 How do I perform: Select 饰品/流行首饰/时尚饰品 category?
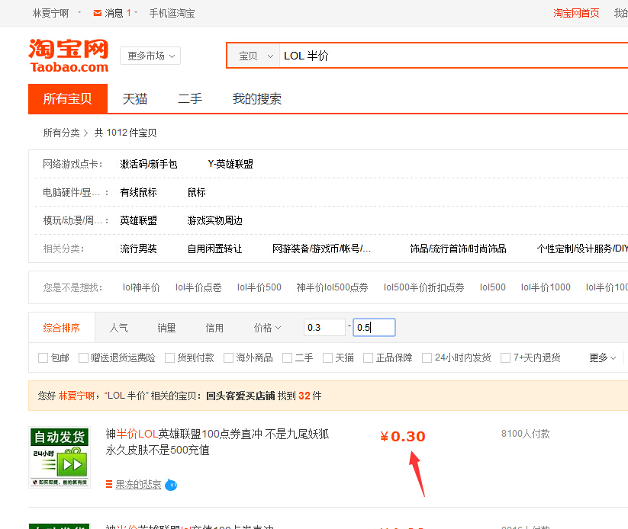458,249
